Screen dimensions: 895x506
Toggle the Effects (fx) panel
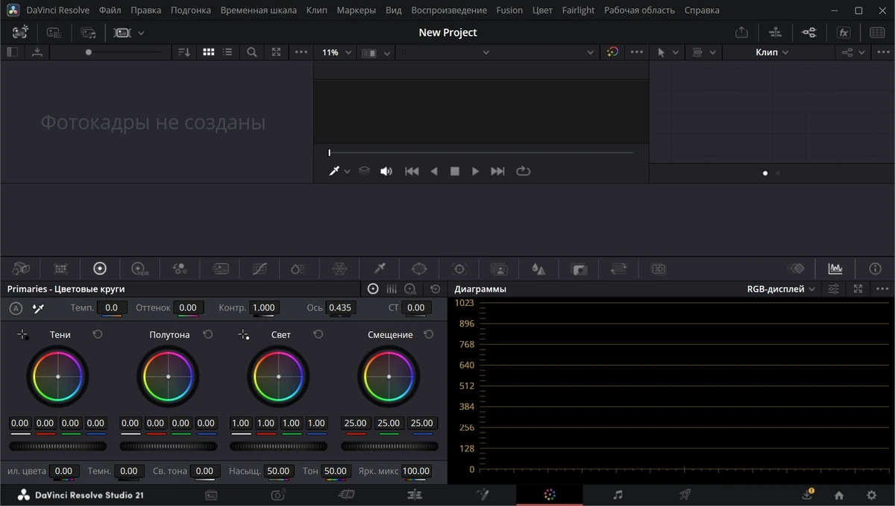[844, 33]
